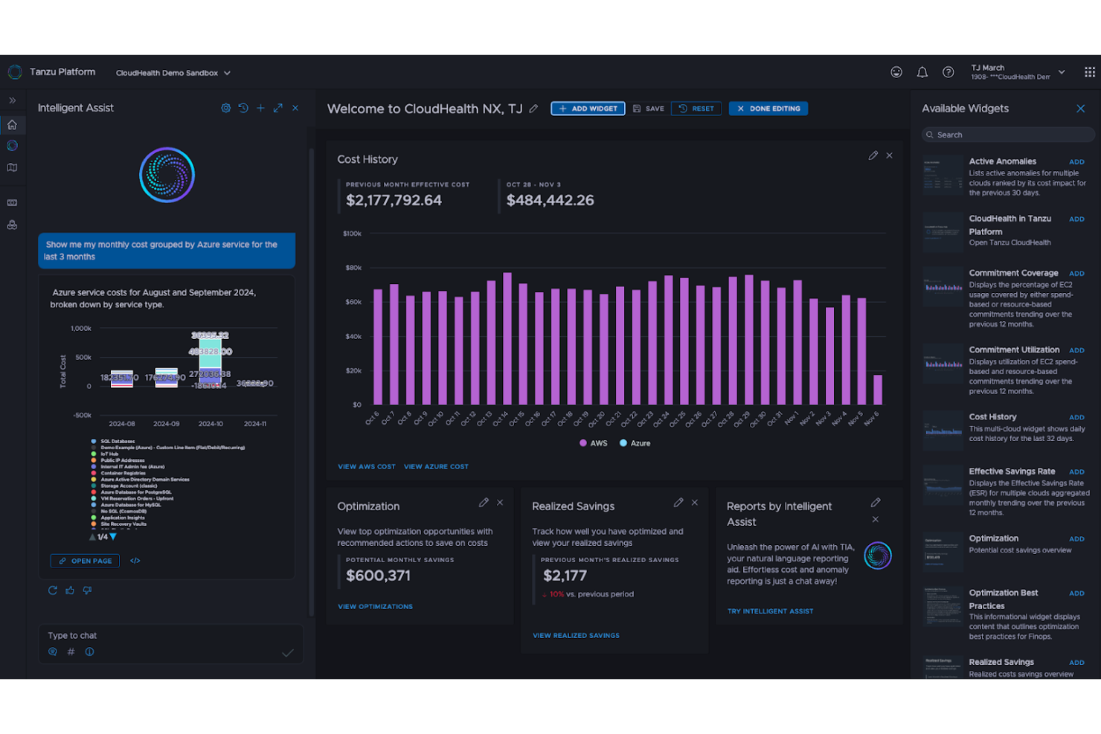Give thumbs down feedback on the response
This screenshot has width=1101, height=734.
click(x=87, y=590)
